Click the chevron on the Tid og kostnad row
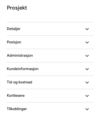The height and width of the screenshot is (127, 99). pos(87,83)
